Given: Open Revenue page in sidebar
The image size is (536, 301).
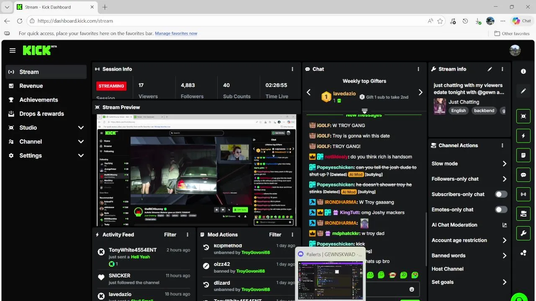Looking at the screenshot, I should pos(46,86).
